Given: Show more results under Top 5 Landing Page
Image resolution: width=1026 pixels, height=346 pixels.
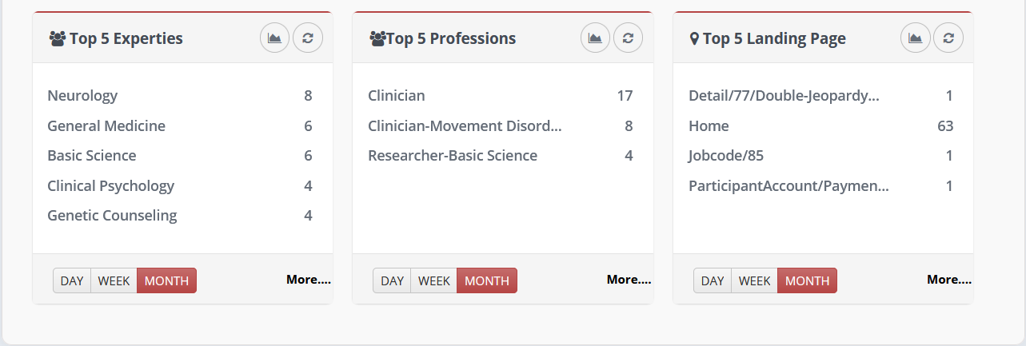Looking at the screenshot, I should [x=949, y=280].
